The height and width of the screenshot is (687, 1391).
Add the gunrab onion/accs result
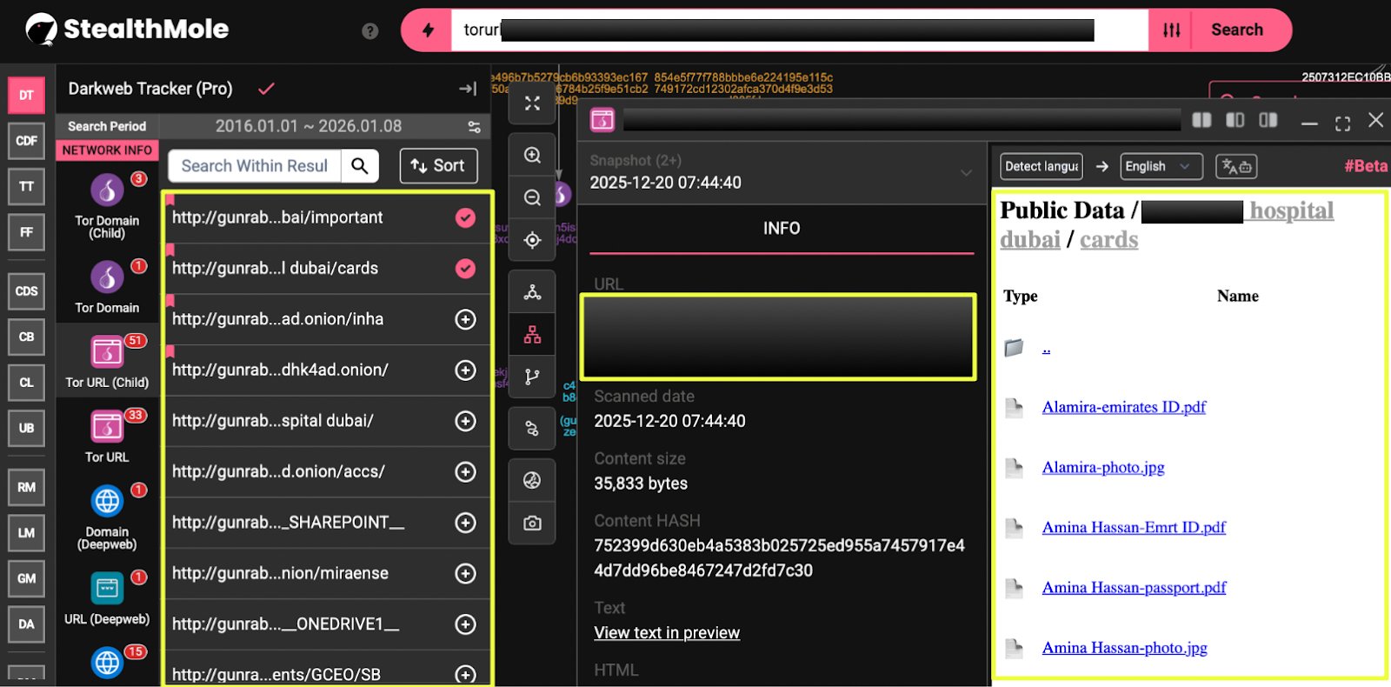(x=466, y=471)
